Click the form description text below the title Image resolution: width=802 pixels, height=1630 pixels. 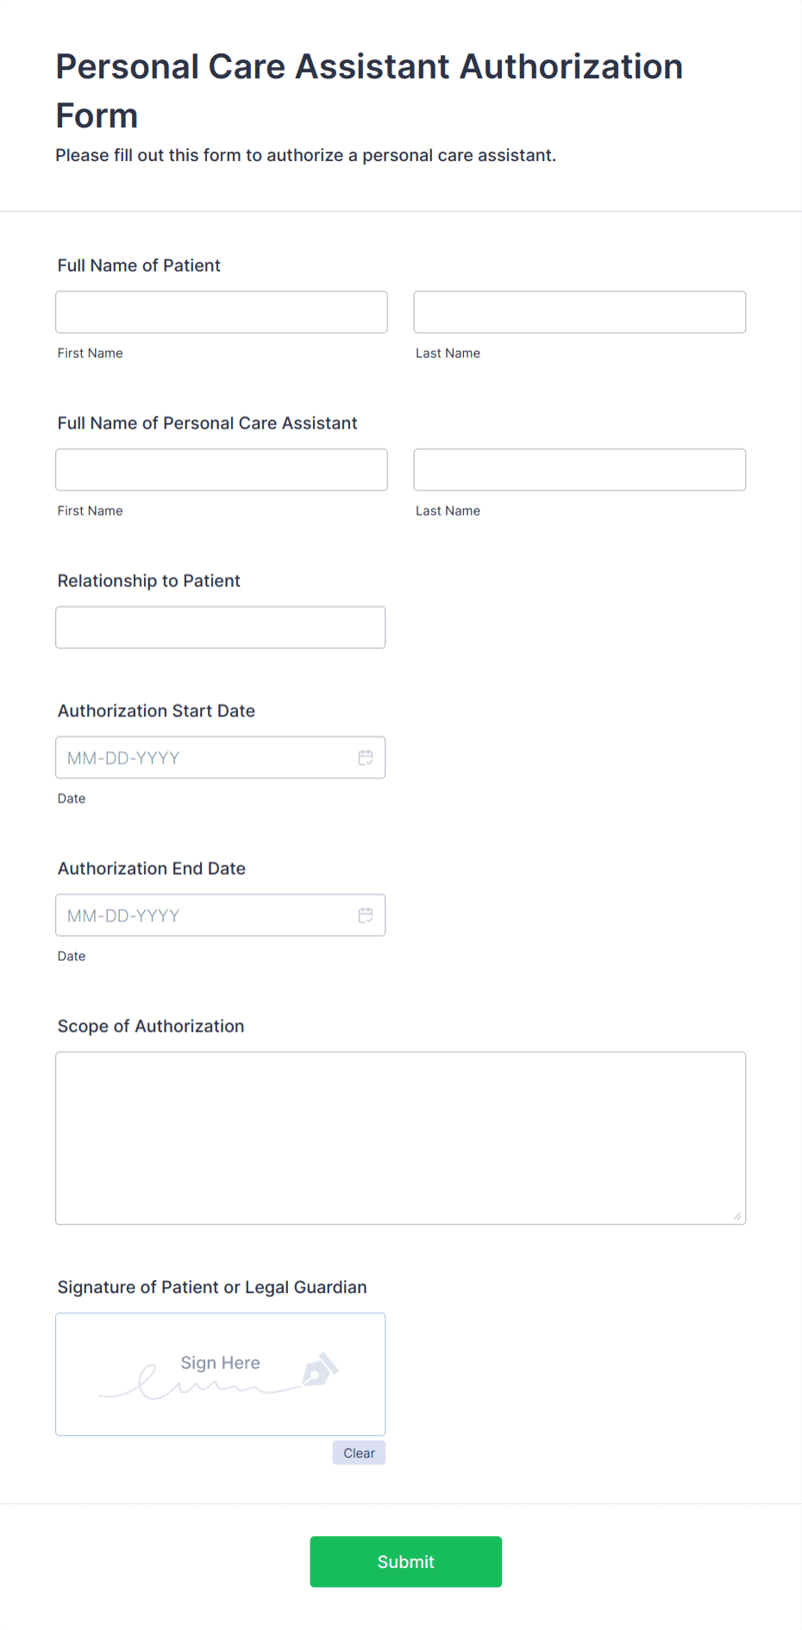point(305,155)
